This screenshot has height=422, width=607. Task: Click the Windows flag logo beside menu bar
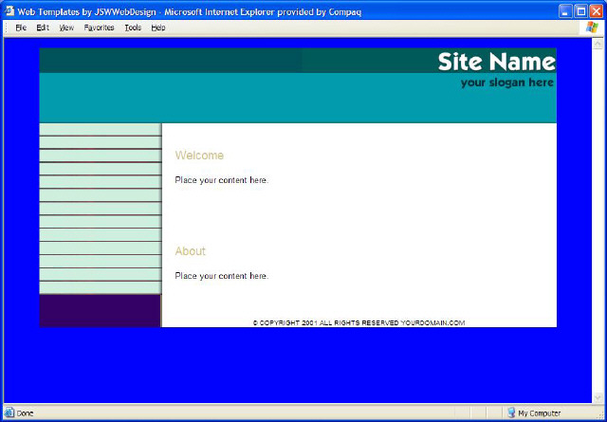(593, 28)
